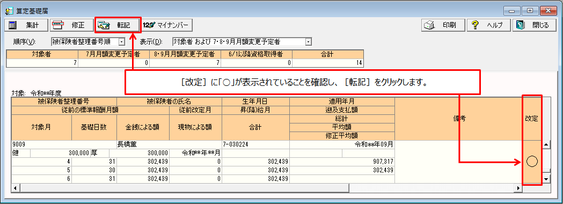Image resolution: width=563 pixels, height=204 pixels.
Task: Click the horizontal scrollbar thumb
Action: pyautogui.click(x=184, y=188)
